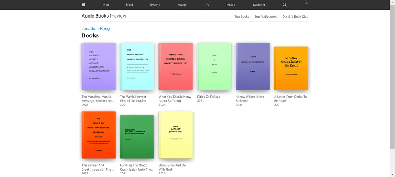The image size is (395, 177).
Task: Open the Mac menu item
Action: coord(106,5)
